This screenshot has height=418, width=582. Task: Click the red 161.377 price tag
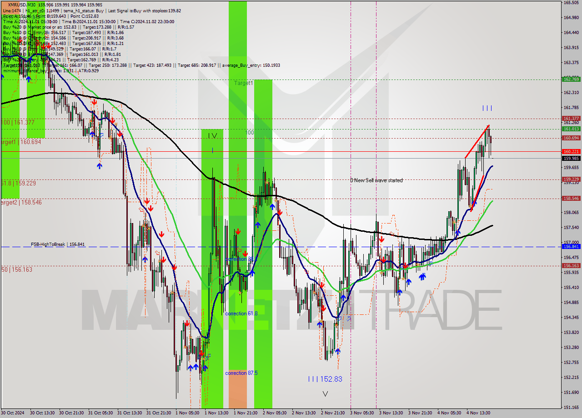[571, 118]
